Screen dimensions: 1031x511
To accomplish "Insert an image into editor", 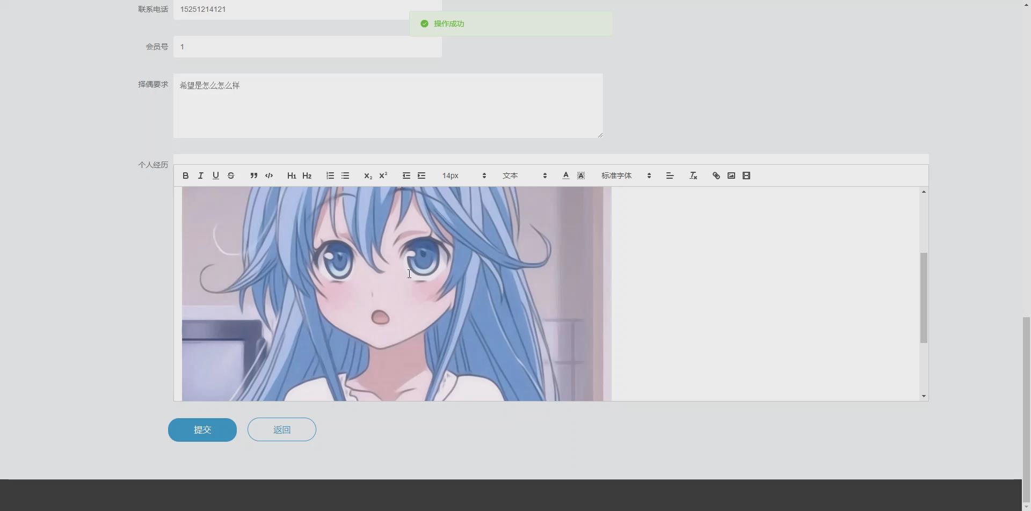I will pyautogui.click(x=731, y=176).
